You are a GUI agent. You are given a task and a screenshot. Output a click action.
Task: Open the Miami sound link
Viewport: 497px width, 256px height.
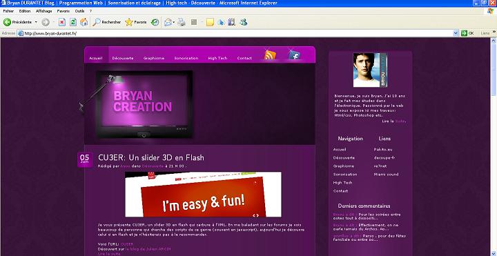click(x=386, y=175)
